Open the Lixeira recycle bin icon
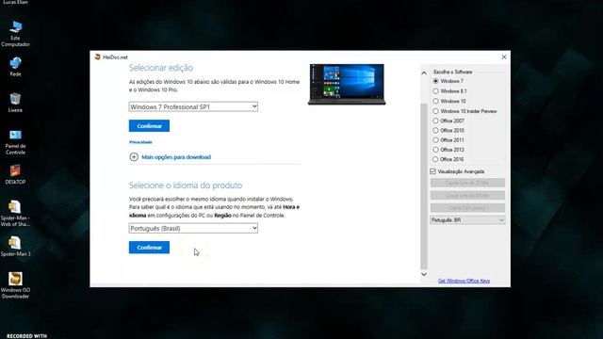 15,103
